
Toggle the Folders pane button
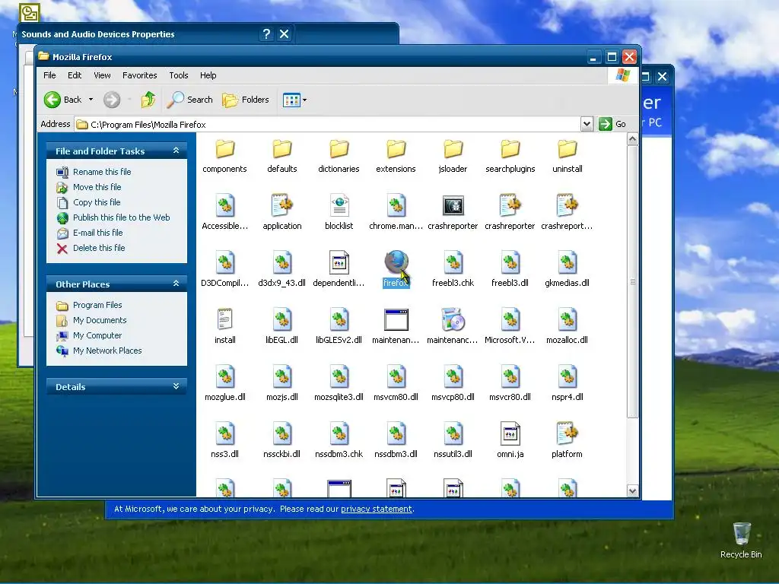pos(246,100)
